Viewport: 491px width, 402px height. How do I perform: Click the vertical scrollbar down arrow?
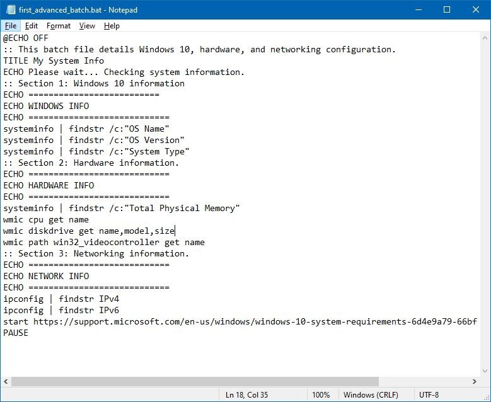pos(485,371)
